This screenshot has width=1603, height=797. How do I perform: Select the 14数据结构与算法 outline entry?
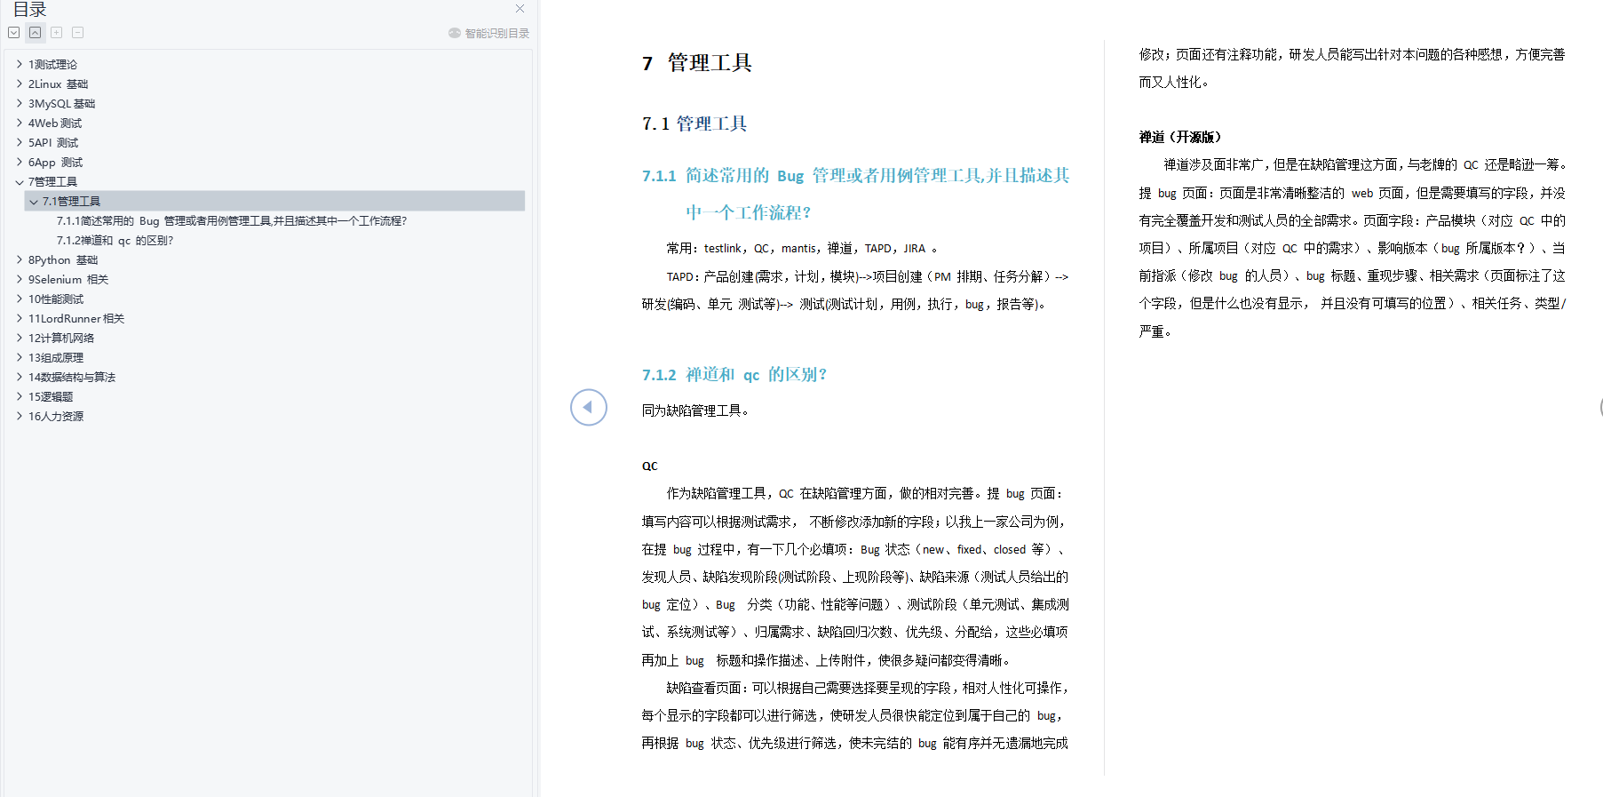(72, 377)
